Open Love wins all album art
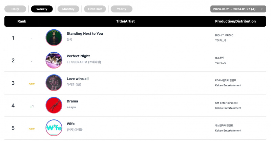This screenshot has width=271, height=141. point(54,83)
